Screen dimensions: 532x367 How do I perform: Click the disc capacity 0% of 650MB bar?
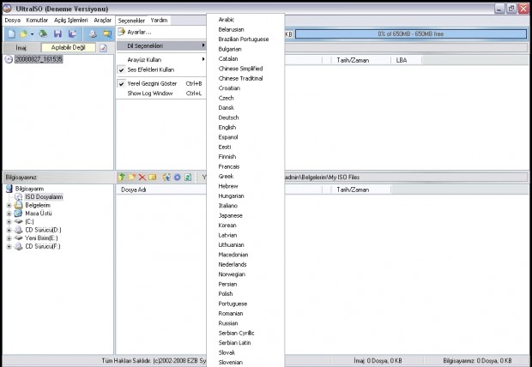(x=411, y=34)
